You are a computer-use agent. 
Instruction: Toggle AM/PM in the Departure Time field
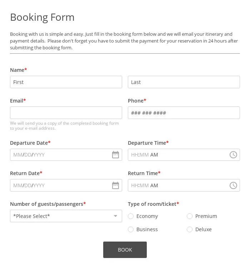pos(154,155)
